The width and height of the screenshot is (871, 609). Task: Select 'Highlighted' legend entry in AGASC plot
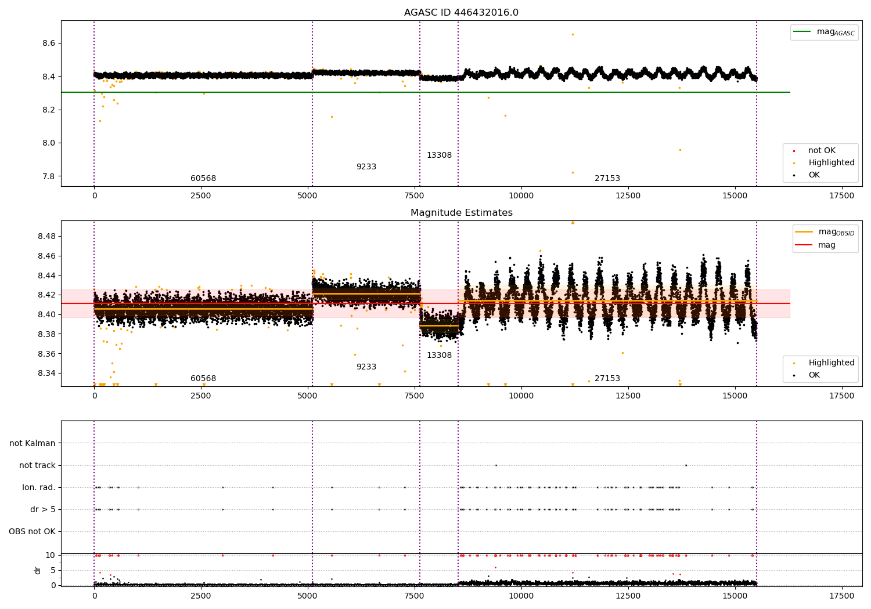point(832,162)
